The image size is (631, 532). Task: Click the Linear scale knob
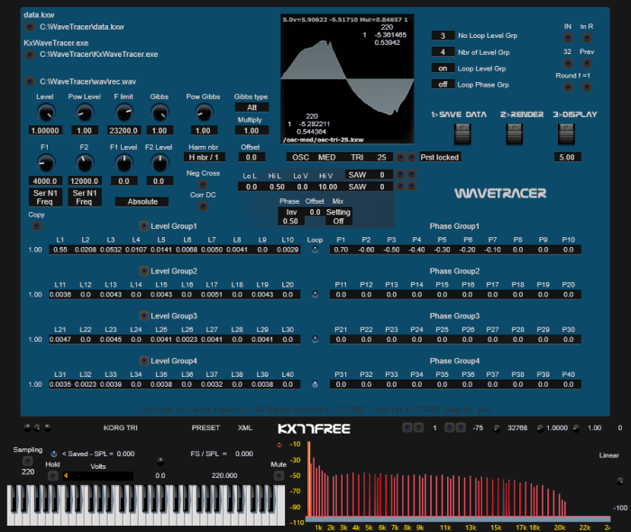point(620,481)
